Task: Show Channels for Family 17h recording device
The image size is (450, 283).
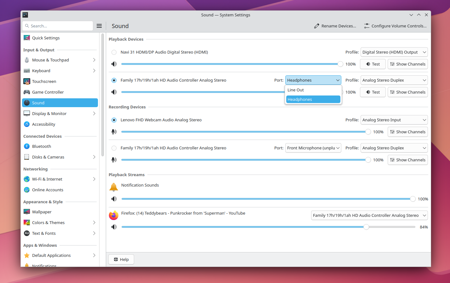Action: tap(408, 160)
